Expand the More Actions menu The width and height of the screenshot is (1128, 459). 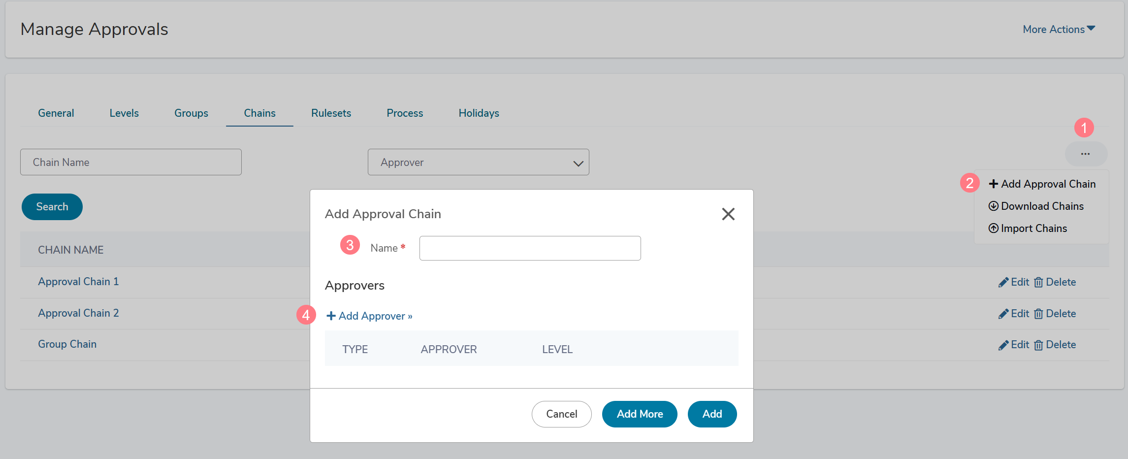tap(1059, 30)
